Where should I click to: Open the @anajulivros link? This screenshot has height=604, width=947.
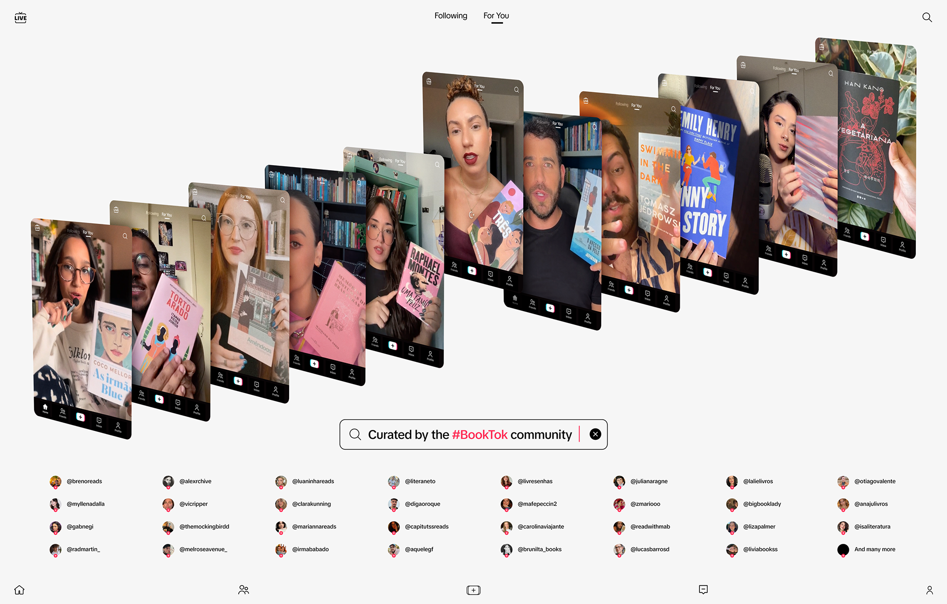click(x=871, y=504)
